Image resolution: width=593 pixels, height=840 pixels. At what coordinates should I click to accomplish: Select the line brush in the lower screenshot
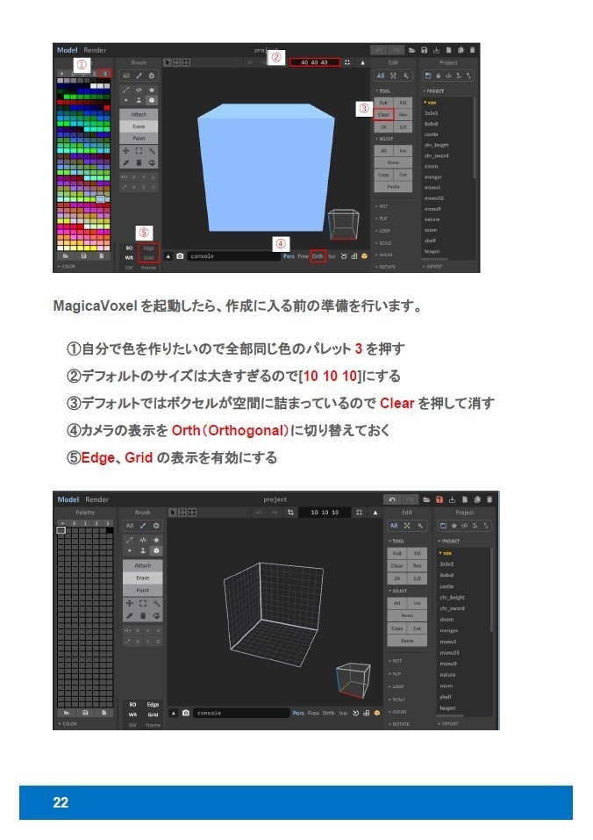[130, 540]
